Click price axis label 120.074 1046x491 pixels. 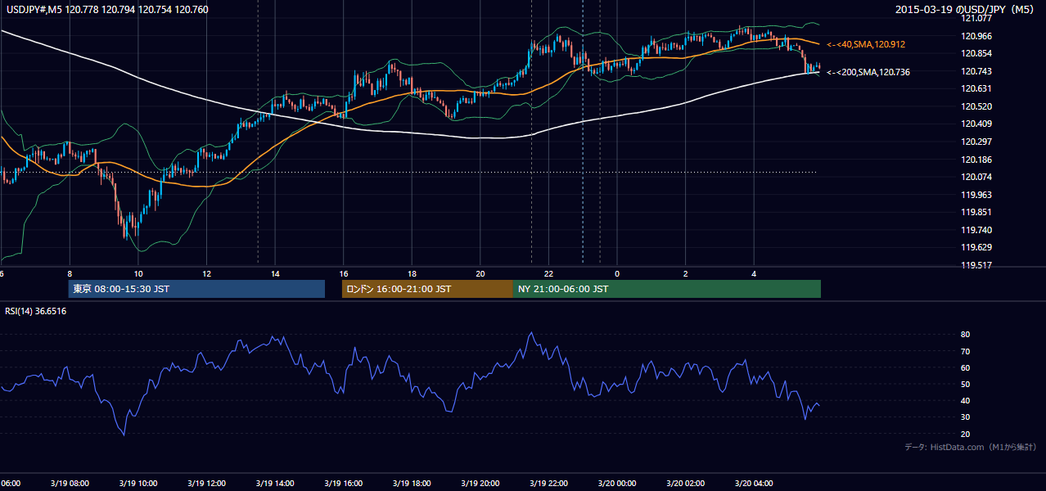click(976, 177)
